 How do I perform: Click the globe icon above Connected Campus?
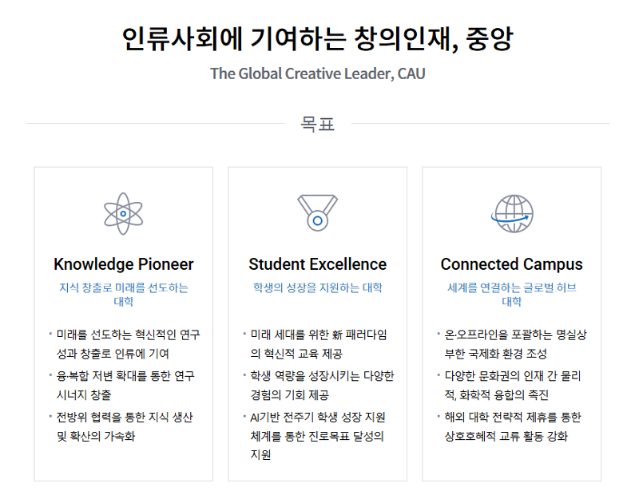click(511, 212)
